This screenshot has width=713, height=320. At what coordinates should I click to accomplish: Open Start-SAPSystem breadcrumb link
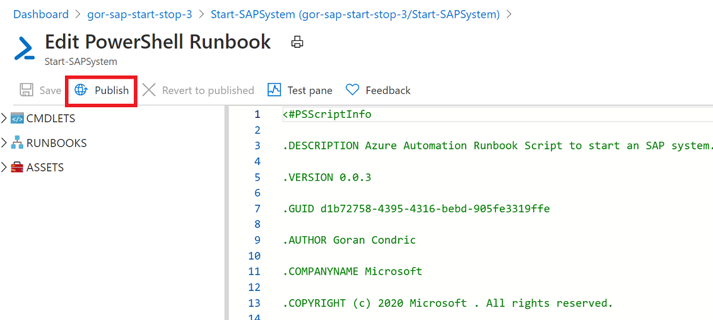[x=356, y=14]
